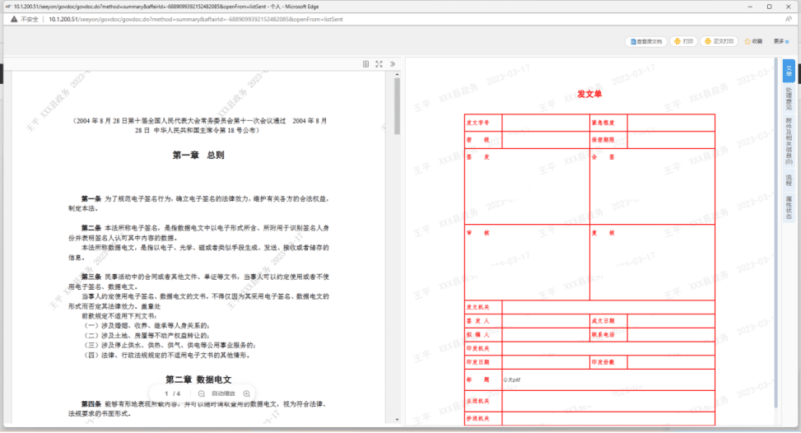
Task: Click the 联系电话 value cell
Action: point(671,335)
